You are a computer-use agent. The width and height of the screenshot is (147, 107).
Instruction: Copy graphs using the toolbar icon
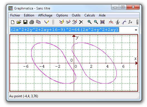pos(38,22)
